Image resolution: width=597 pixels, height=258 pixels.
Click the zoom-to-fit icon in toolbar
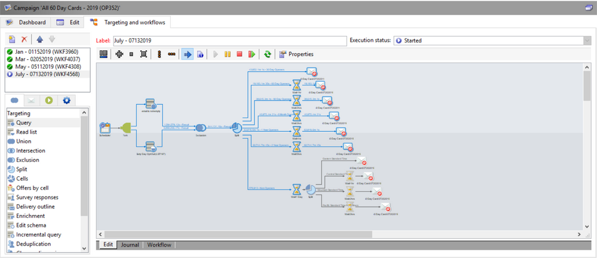click(143, 54)
